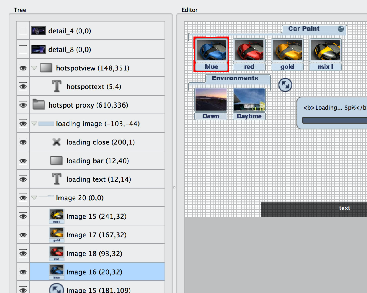
Task: Click the Daytime label button
Action: pos(249,116)
